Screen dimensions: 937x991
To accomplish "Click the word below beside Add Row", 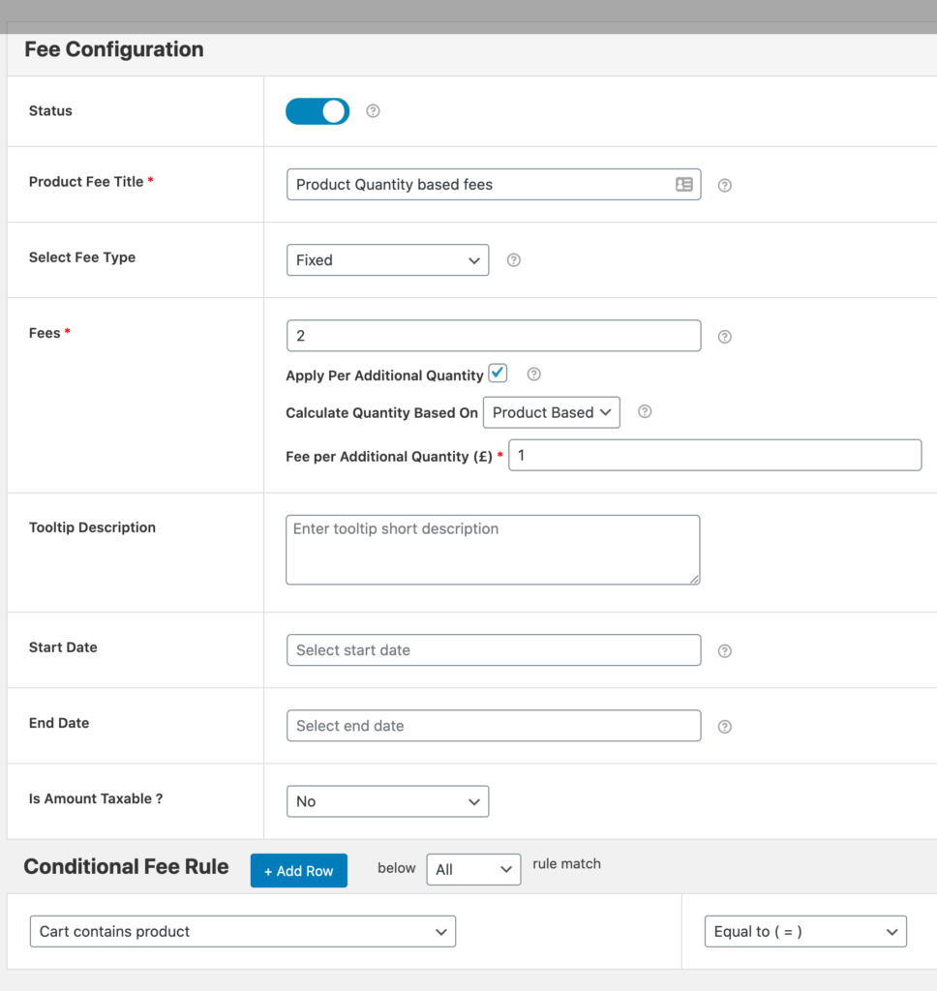I will [397, 868].
